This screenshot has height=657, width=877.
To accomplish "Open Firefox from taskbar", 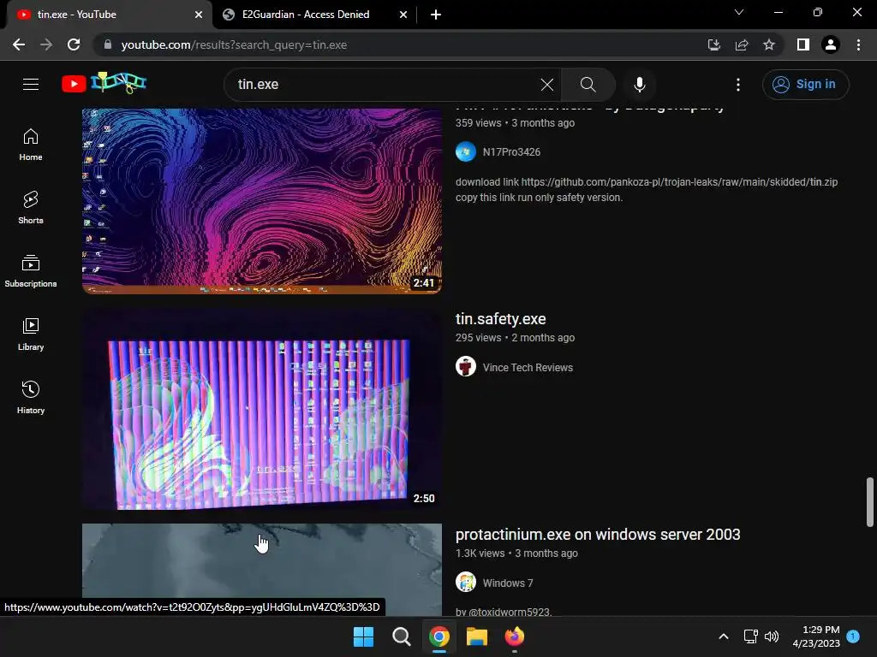I will pos(515,636).
